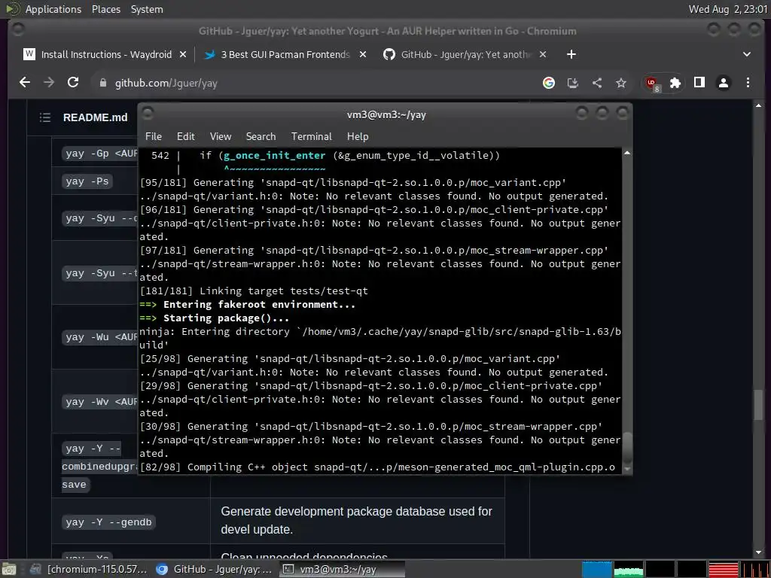Screen dimensions: 771x578
Task: Open the Extensions puzzle icon
Action: (675, 83)
